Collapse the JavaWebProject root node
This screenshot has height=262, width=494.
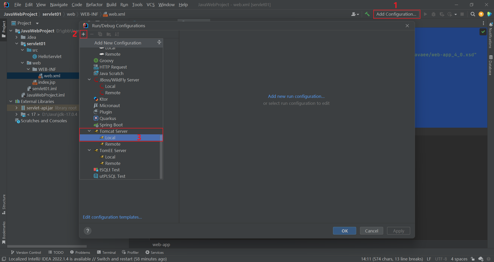(11, 31)
